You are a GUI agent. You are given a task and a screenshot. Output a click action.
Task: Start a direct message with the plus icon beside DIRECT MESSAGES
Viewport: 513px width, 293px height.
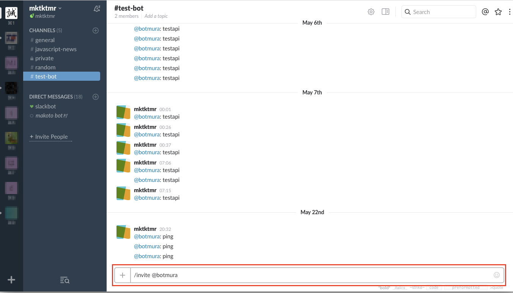coord(96,97)
